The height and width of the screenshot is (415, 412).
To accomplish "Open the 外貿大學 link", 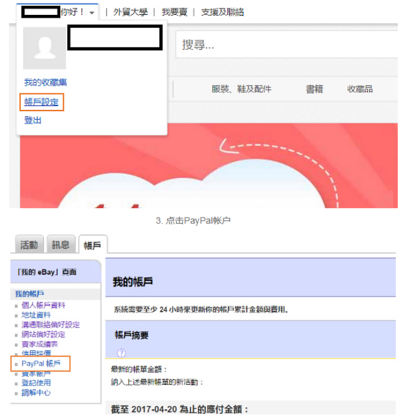I will tap(130, 12).
